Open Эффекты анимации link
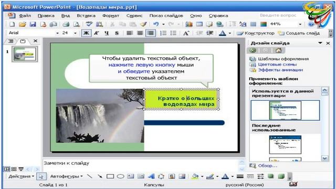 pyautogui.click(x=280, y=70)
